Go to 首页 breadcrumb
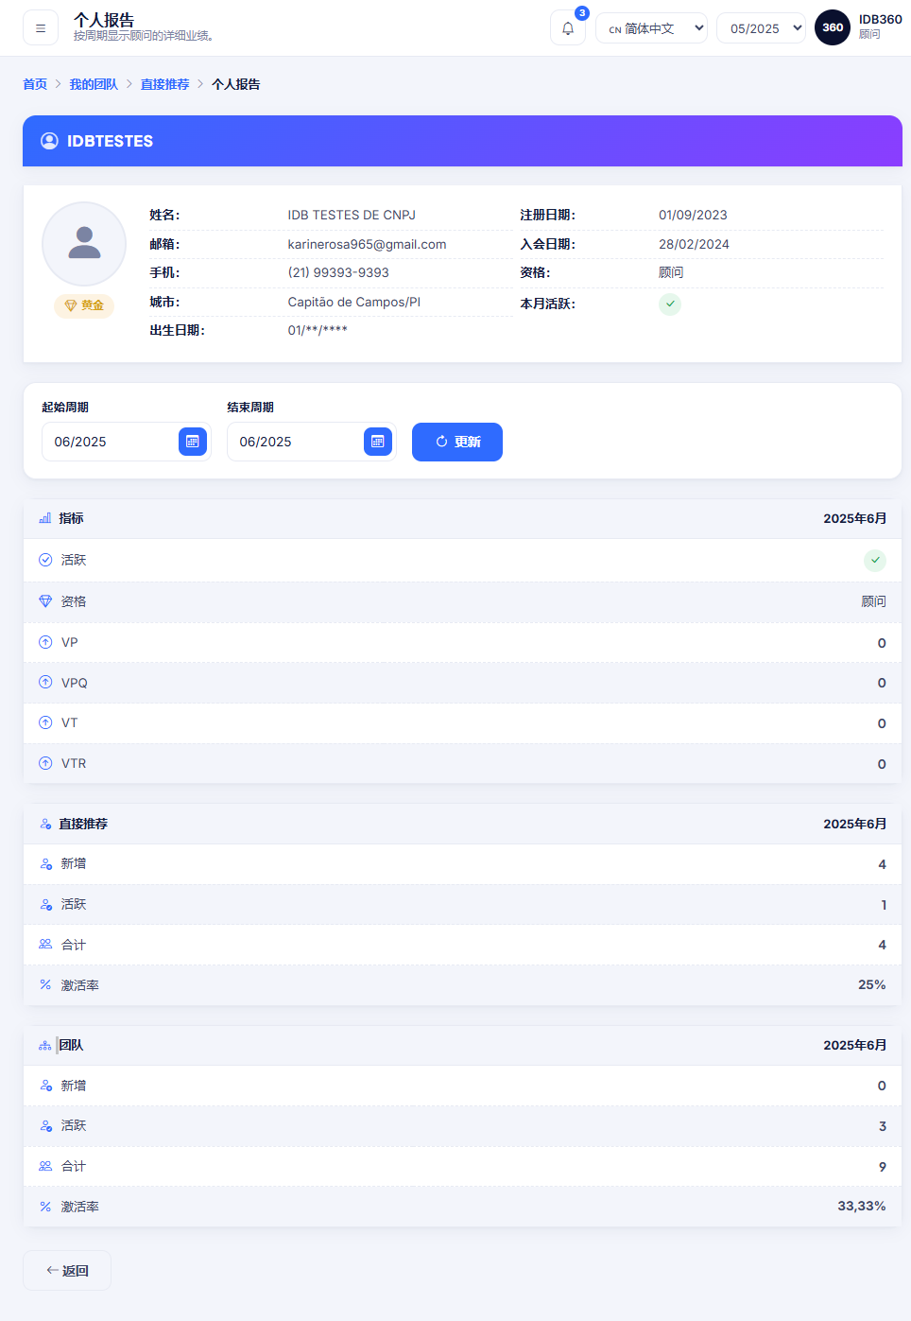 (35, 84)
